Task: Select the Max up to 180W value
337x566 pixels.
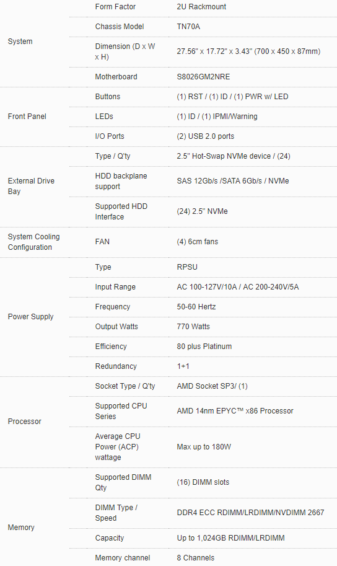Action: [204, 446]
